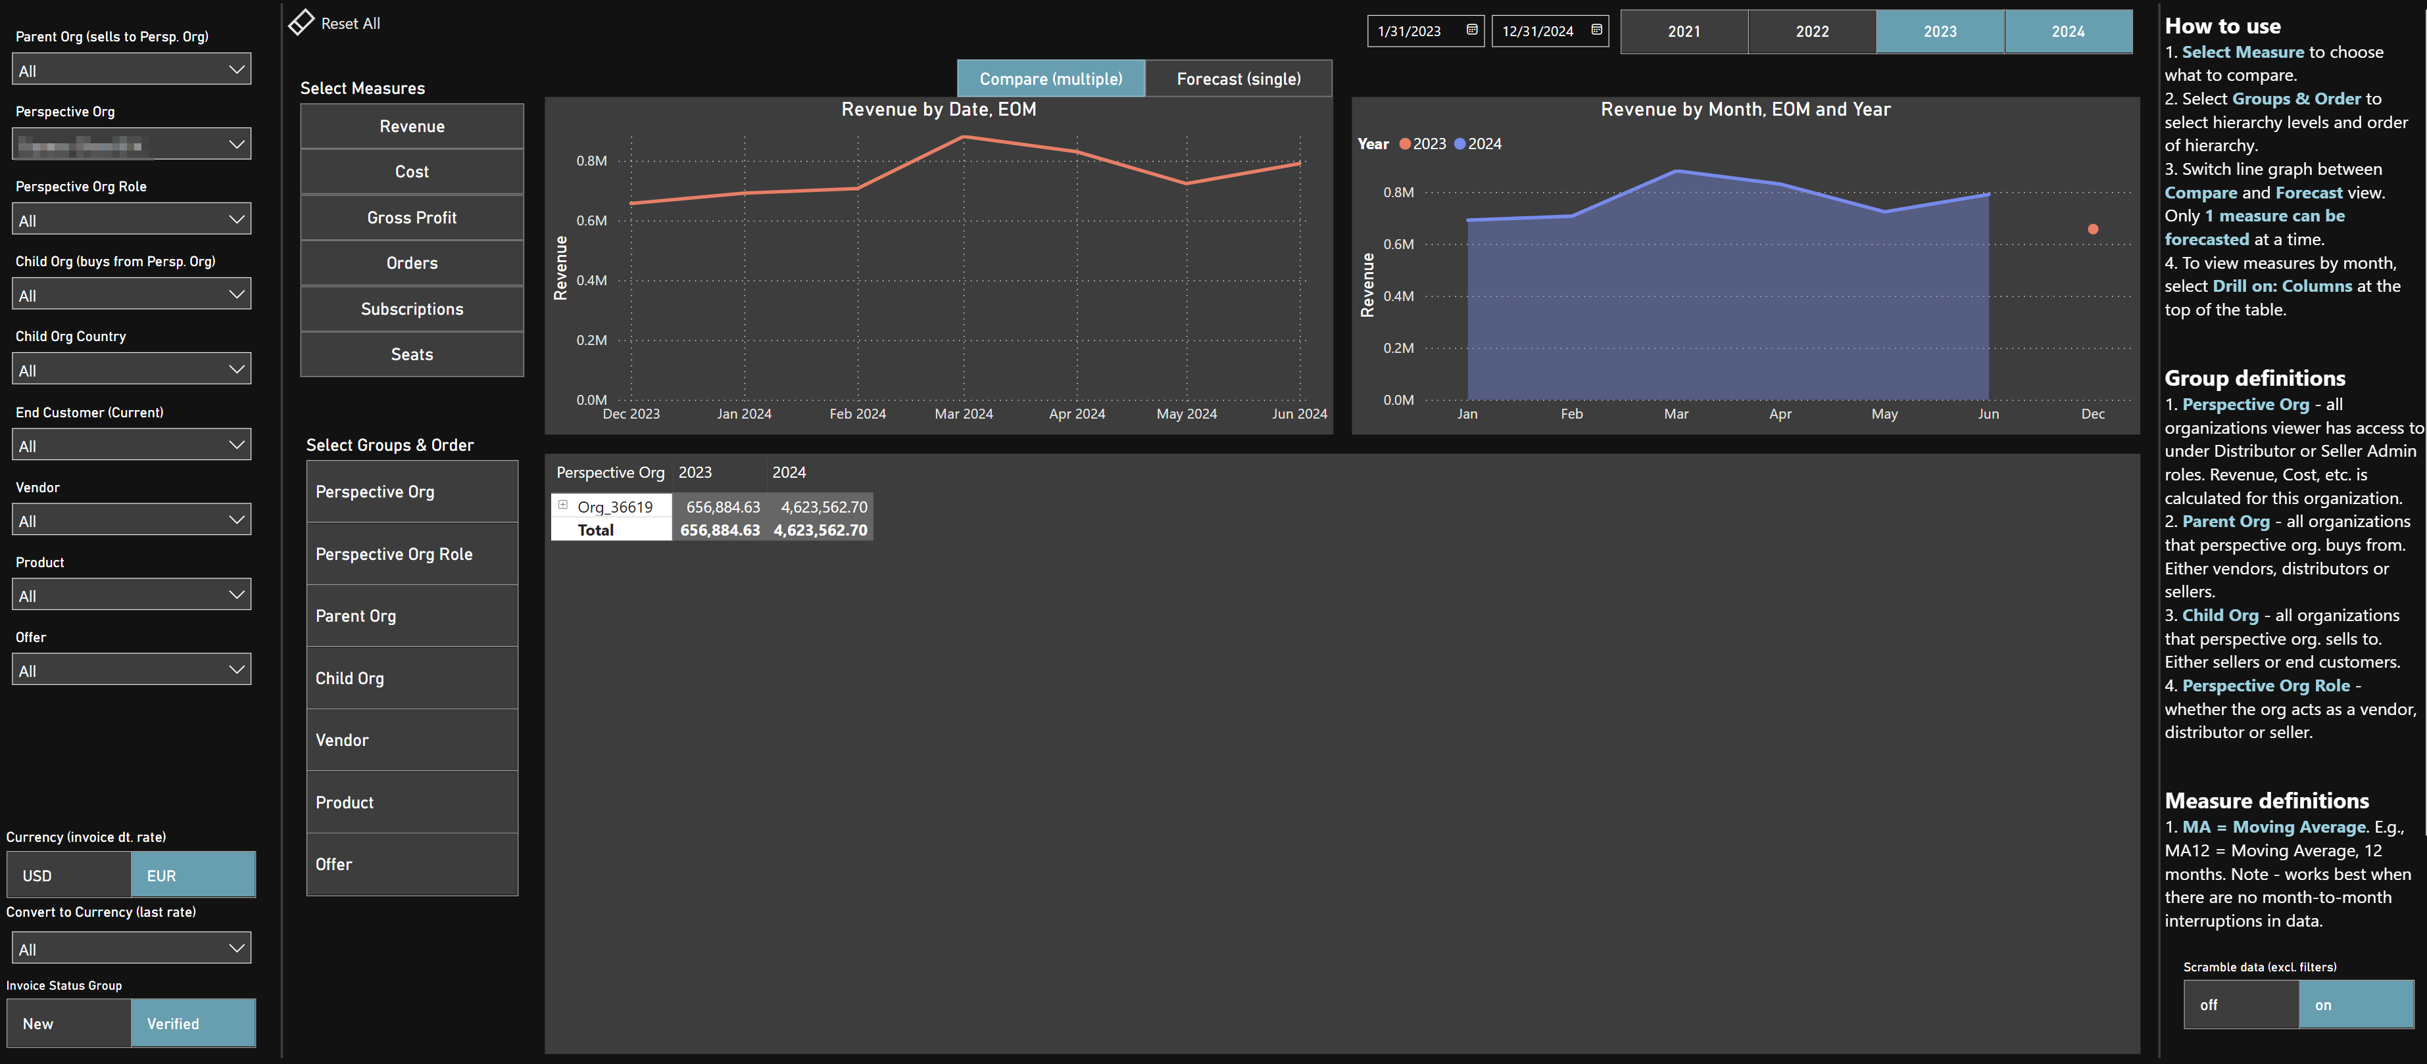Viewport: 2427px width, 1064px height.
Task: Toggle the 2024 year slicer
Action: click(x=2068, y=31)
